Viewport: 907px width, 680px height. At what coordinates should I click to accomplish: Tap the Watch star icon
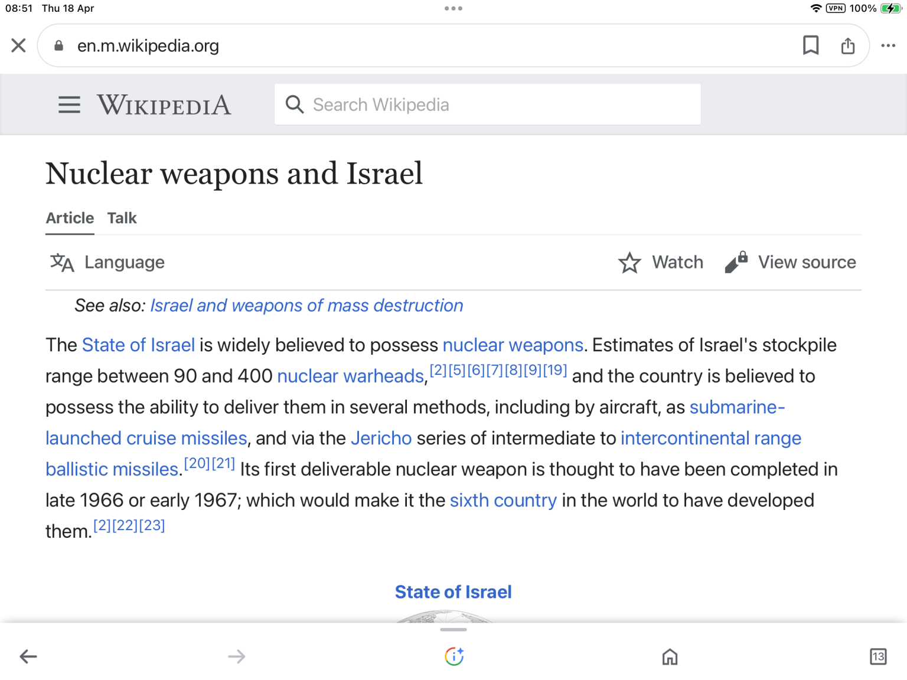629,262
